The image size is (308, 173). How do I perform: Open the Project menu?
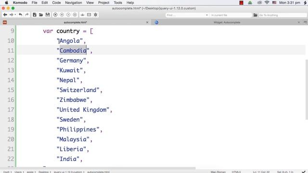pos(104,2)
